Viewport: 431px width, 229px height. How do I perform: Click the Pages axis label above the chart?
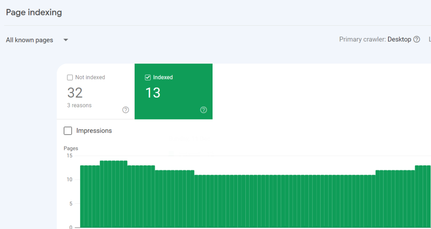point(71,148)
